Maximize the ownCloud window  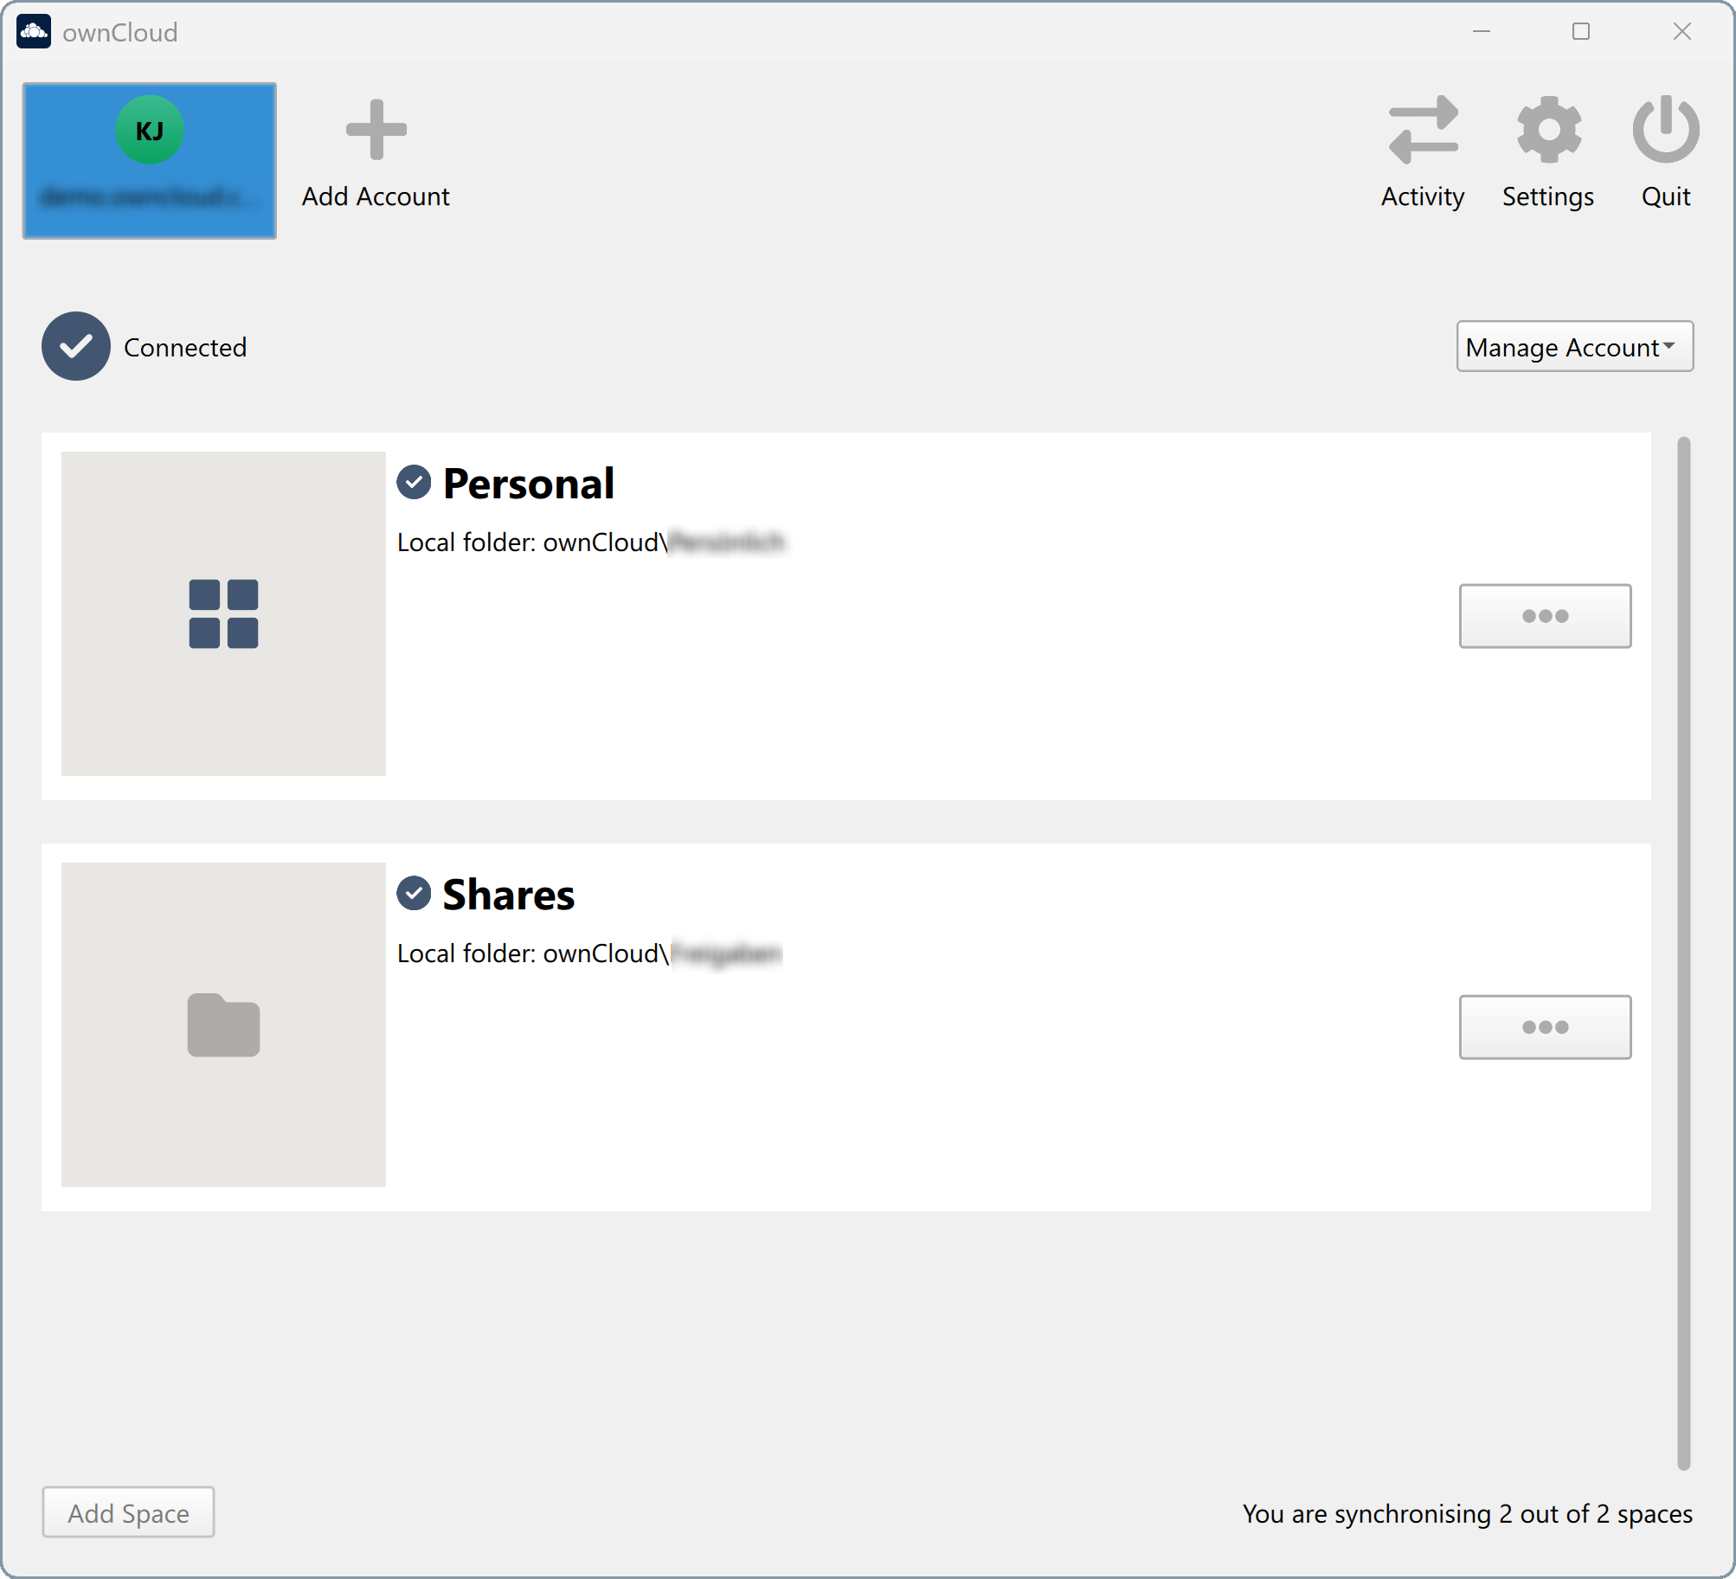[1581, 32]
